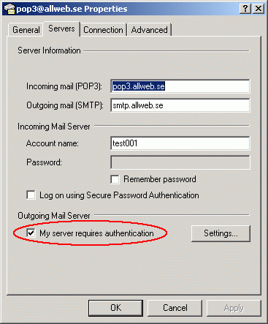Uncheck My server requires authentication
The height and width of the screenshot is (324, 268).
pos(31,233)
